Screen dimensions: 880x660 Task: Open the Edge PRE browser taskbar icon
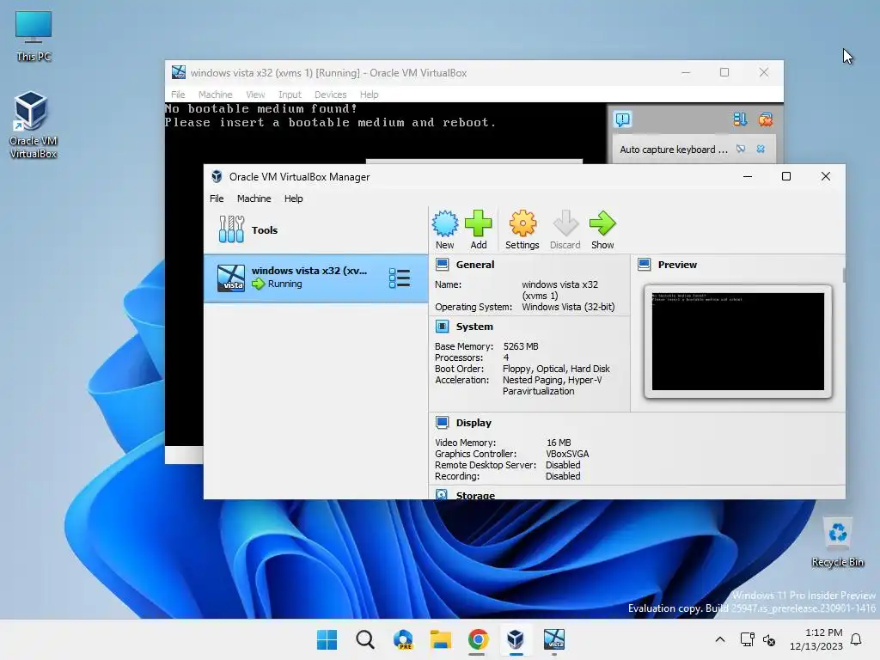coord(403,639)
